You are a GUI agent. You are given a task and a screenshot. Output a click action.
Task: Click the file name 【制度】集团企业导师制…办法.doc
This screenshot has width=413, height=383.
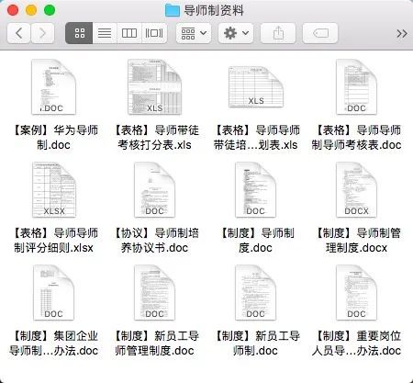[x=54, y=344]
